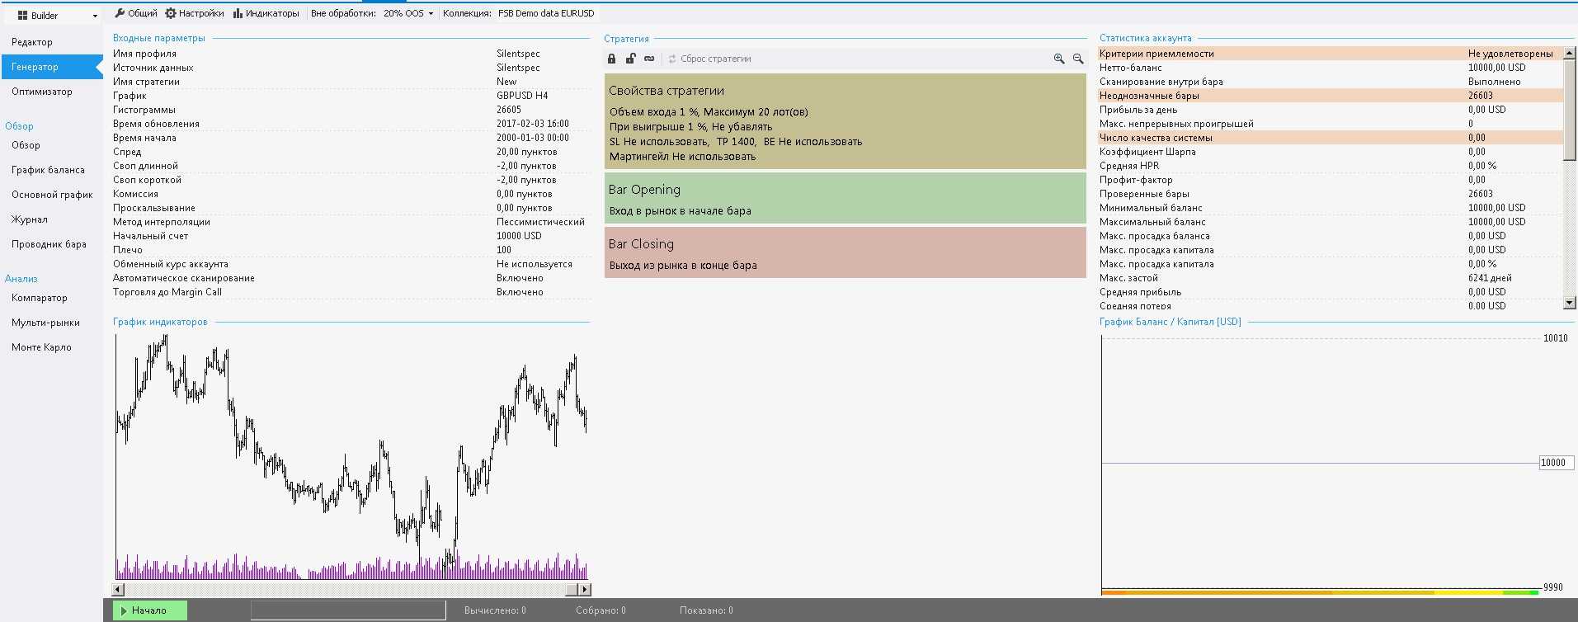Select the Bar Opening strategy slot

(845, 198)
